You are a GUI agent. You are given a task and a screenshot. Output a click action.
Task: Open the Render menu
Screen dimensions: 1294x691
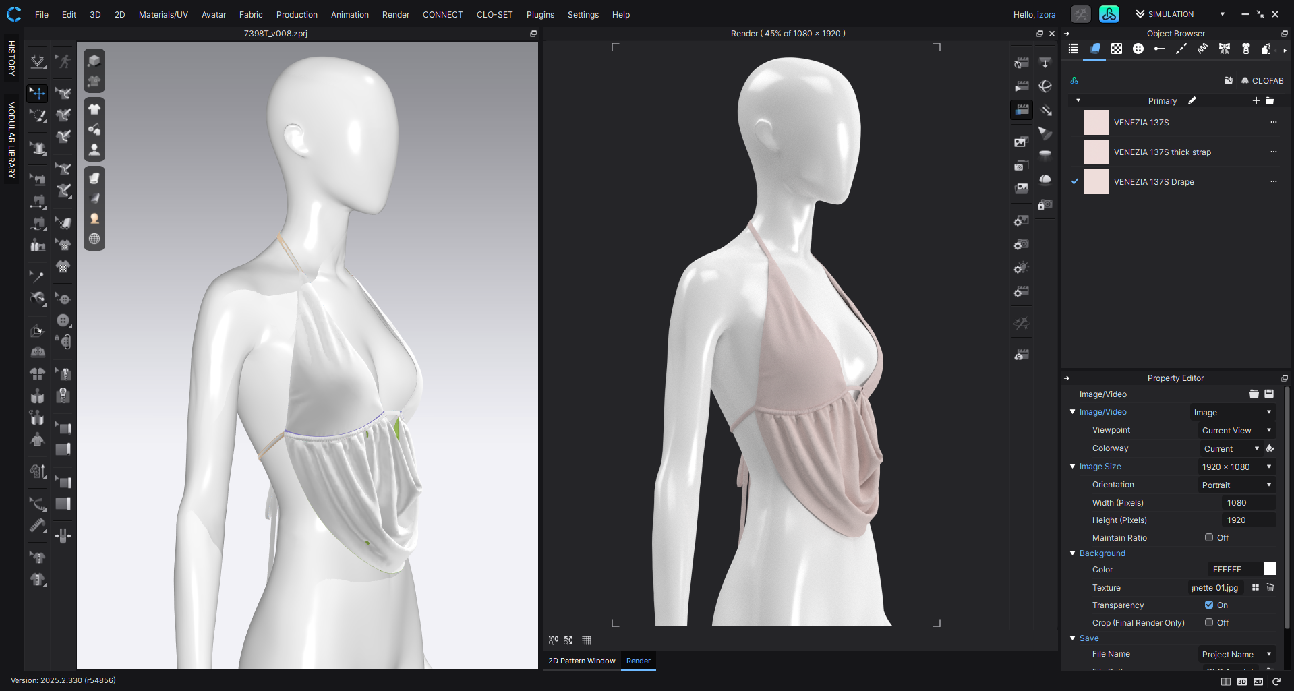pos(396,14)
